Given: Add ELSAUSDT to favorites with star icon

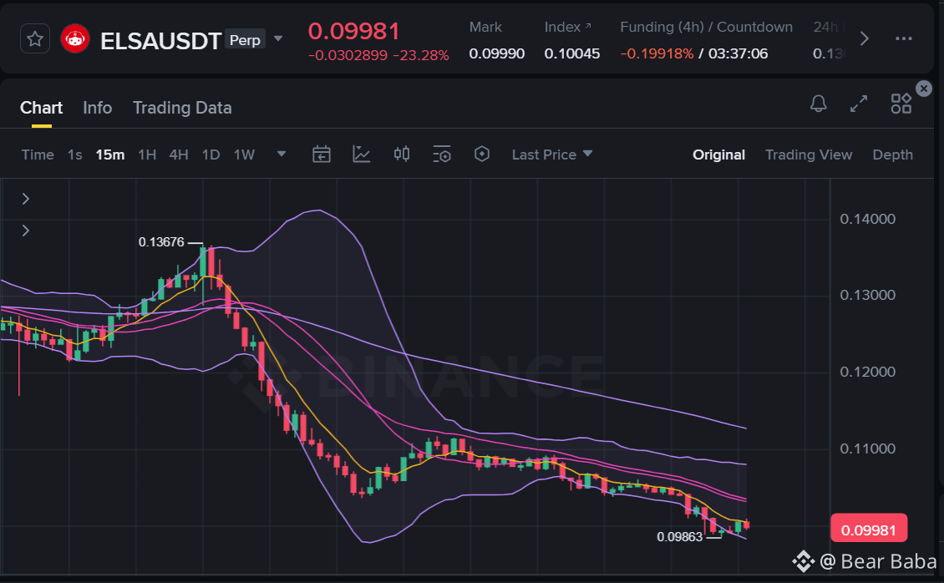Looking at the screenshot, I should coord(35,39).
